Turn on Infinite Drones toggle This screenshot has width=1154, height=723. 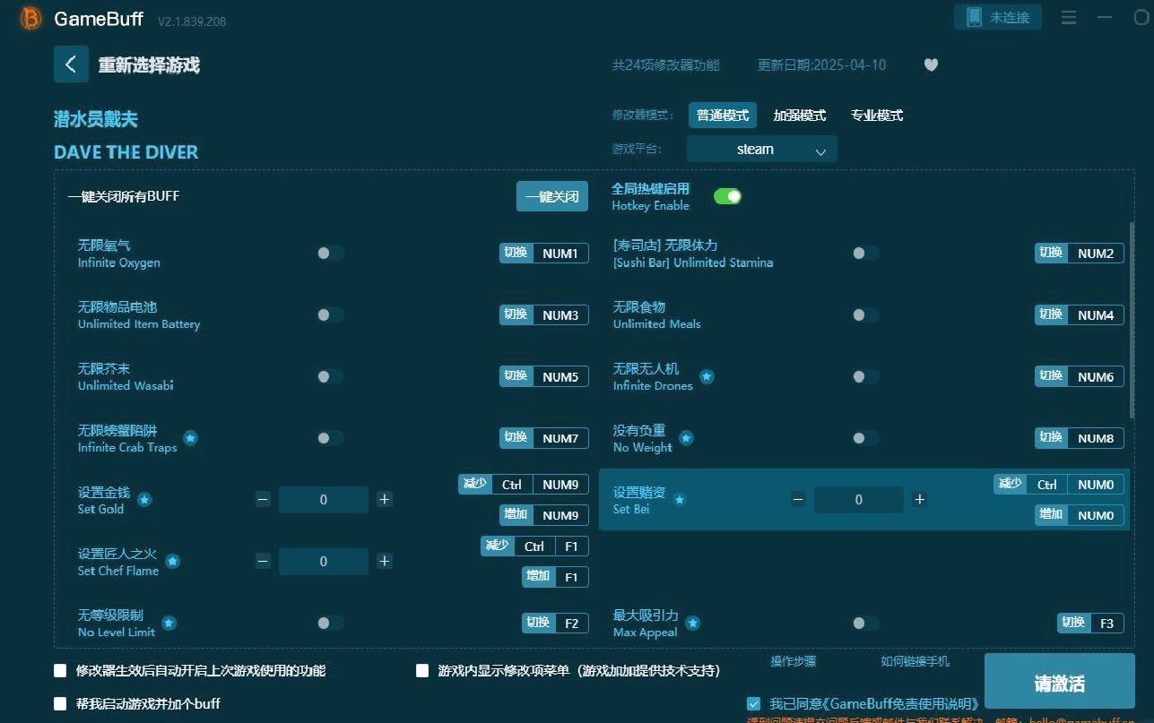click(865, 376)
